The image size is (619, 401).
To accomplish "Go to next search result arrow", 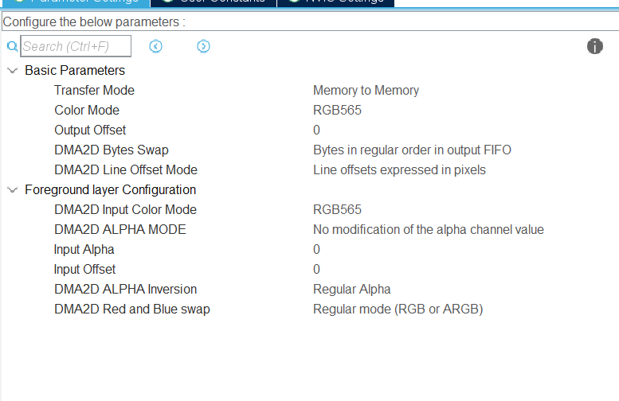I will tap(203, 46).
